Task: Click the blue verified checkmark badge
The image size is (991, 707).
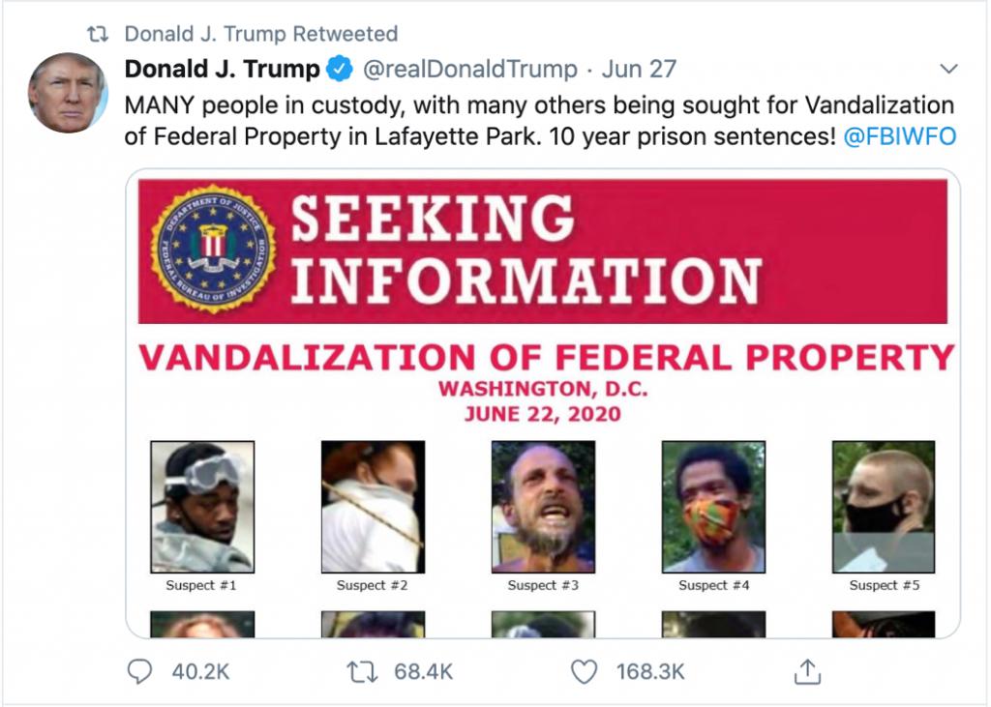Action: [340, 69]
